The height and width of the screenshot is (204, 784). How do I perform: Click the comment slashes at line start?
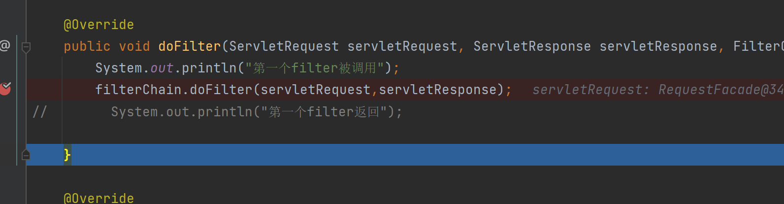39,112
